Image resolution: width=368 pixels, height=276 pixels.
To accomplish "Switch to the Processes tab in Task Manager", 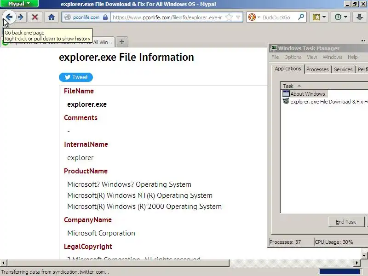I will (317, 69).
